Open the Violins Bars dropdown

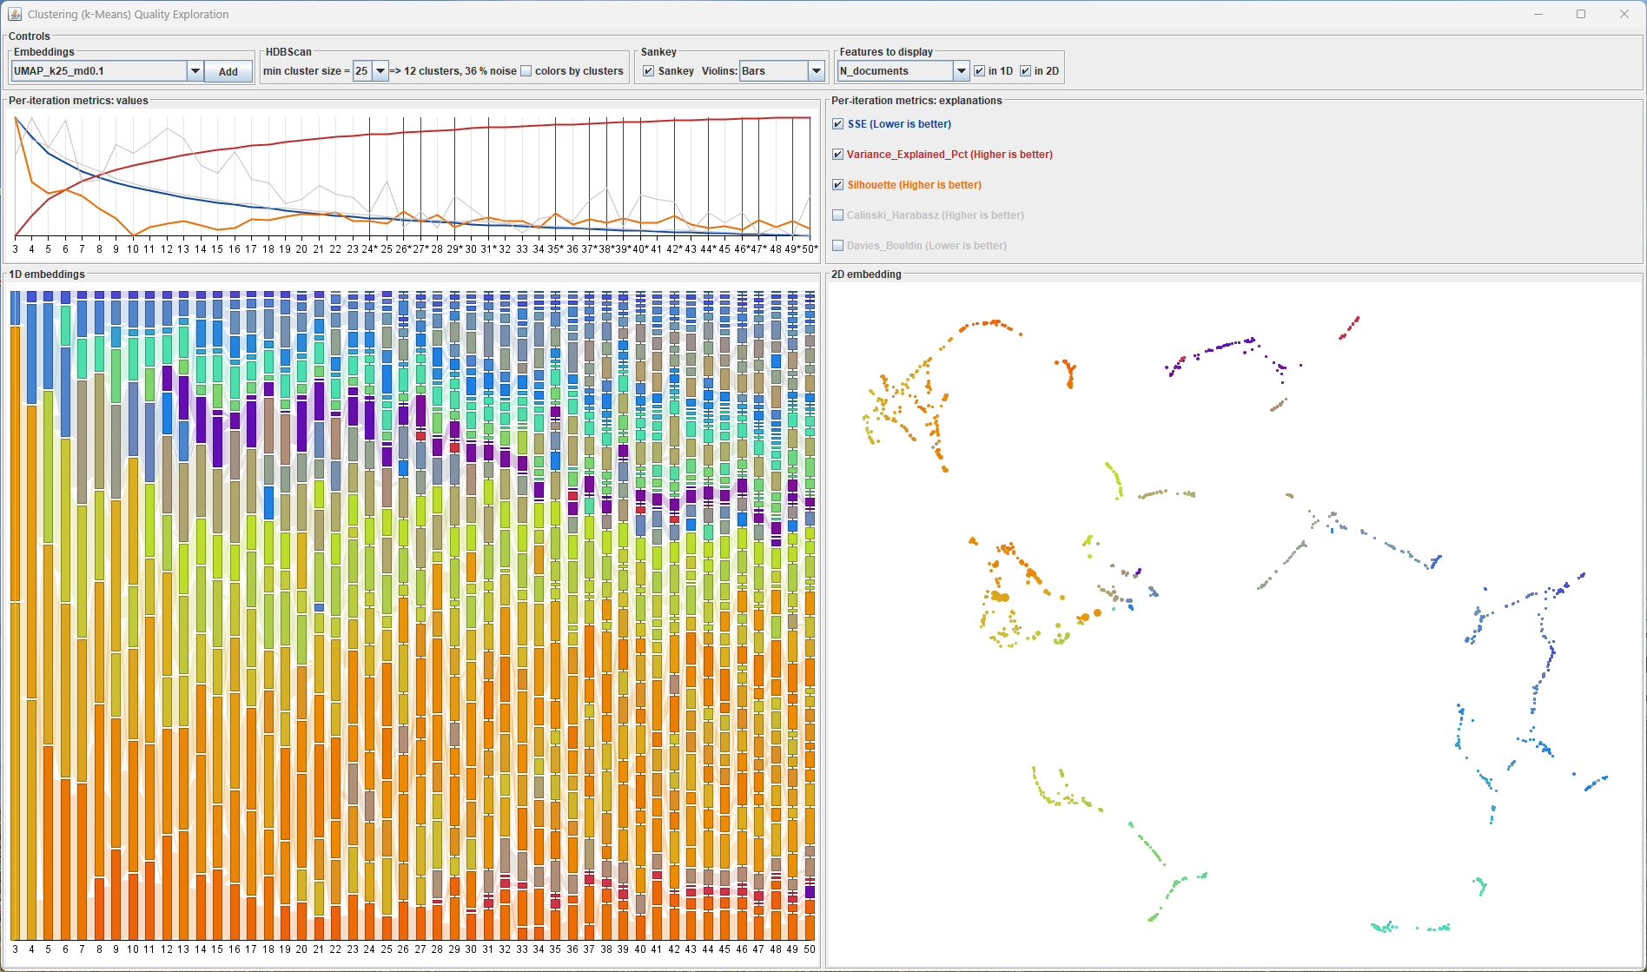pyautogui.click(x=816, y=71)
